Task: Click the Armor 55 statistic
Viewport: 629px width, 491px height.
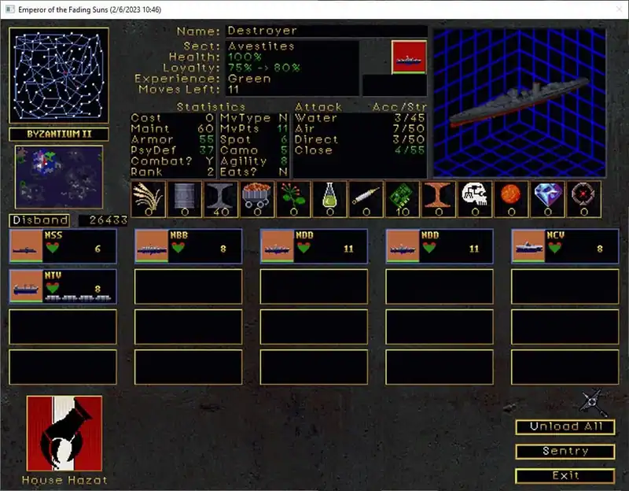Action: pos(172,140)
